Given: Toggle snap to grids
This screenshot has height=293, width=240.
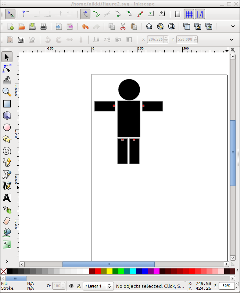Looking at the screenshot, I should 189,14.
